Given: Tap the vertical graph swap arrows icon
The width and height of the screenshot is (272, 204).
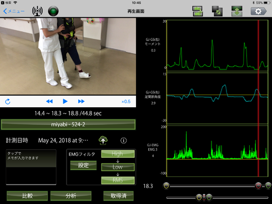Looking at the screenshot, I should (x=237, y=11).
